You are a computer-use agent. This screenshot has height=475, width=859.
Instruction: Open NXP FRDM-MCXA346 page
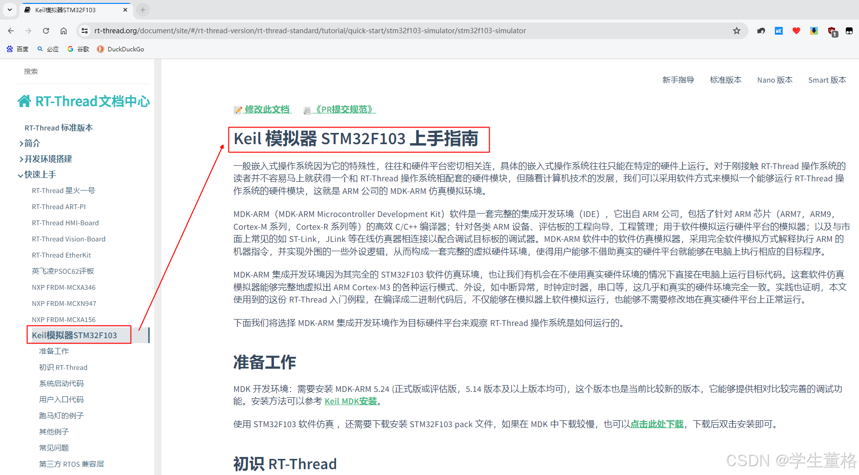(x=64, y=287)
